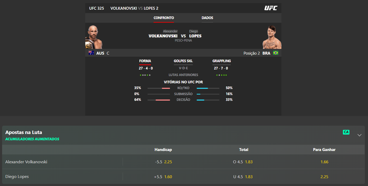Bet Diego Lopes to win at 2.25
The width and height of the screenshot is (368, 186).
pyautogui.click(x=324, y=177)
